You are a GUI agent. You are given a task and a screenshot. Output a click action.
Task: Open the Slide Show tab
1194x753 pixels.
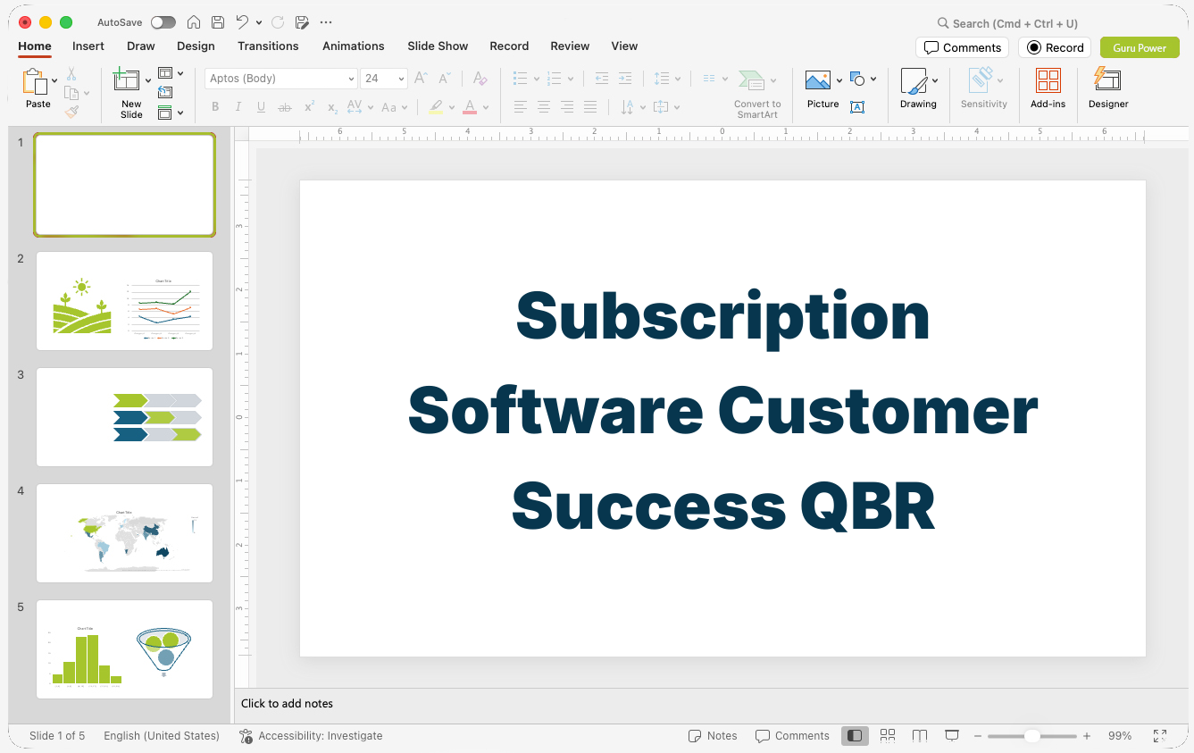438,46
